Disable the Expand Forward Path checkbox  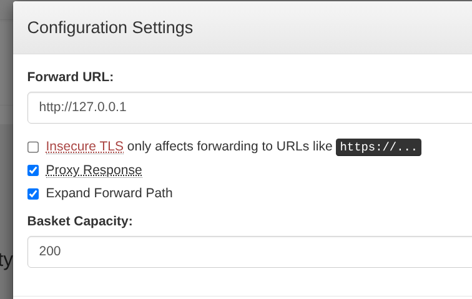click(x=33, y=194)
